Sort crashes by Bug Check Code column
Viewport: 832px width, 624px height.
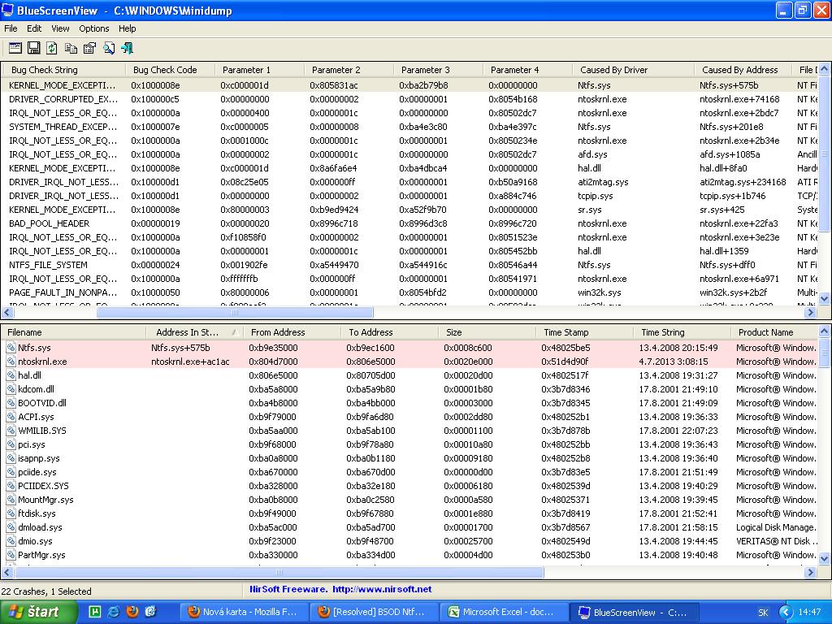coord(165,70)
